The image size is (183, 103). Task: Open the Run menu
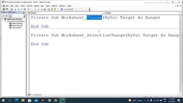coord(42,6)
